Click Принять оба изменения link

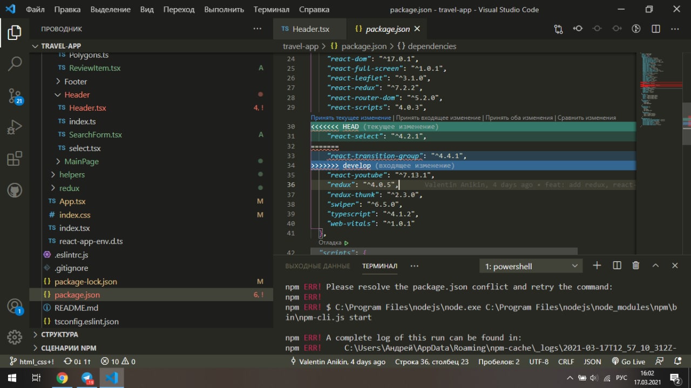pyautogui.click(x=519, y=118)
